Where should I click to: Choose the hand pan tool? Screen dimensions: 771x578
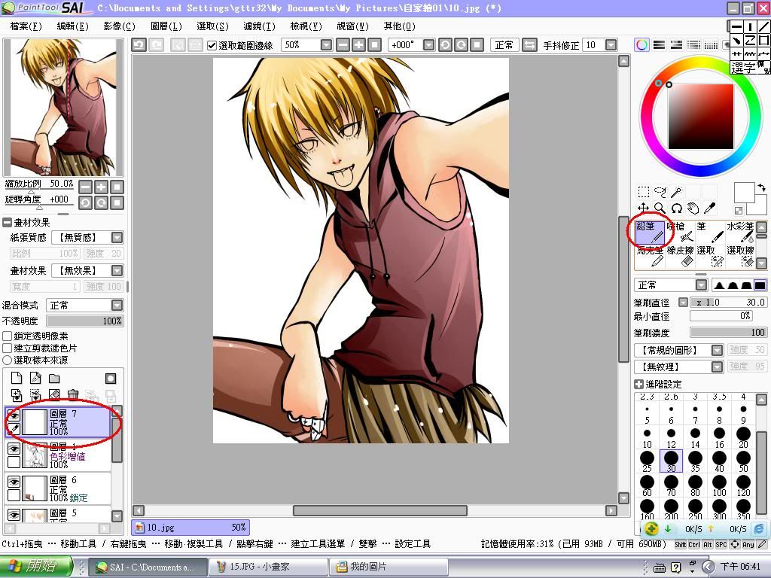click(693, 208)
